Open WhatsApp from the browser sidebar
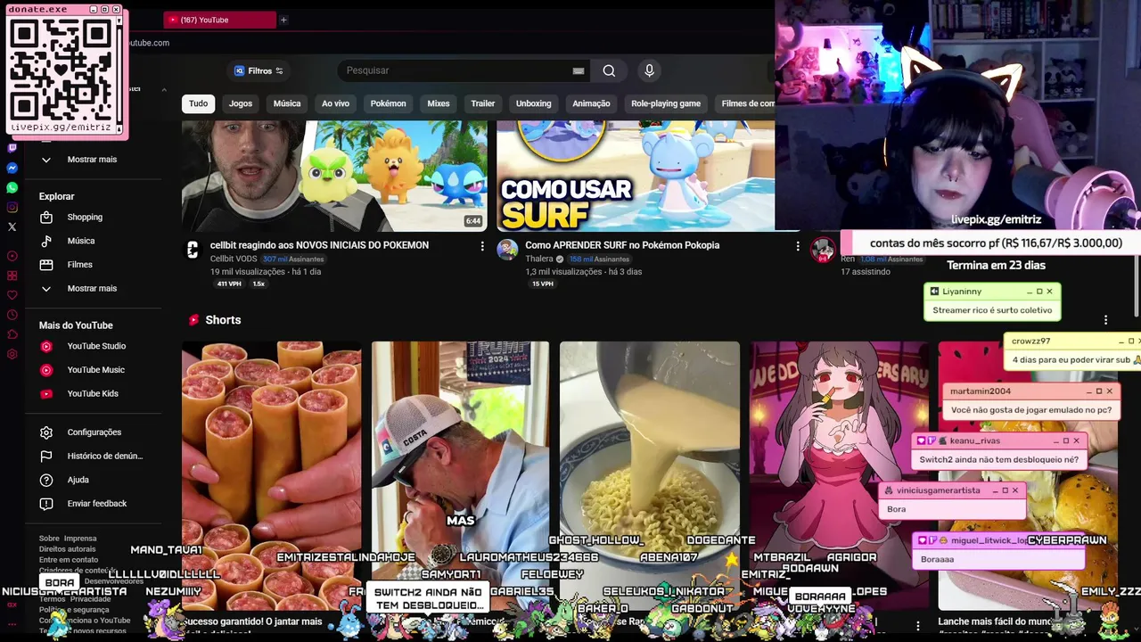Screen dimensions: 1141x642 pos(12,187)
